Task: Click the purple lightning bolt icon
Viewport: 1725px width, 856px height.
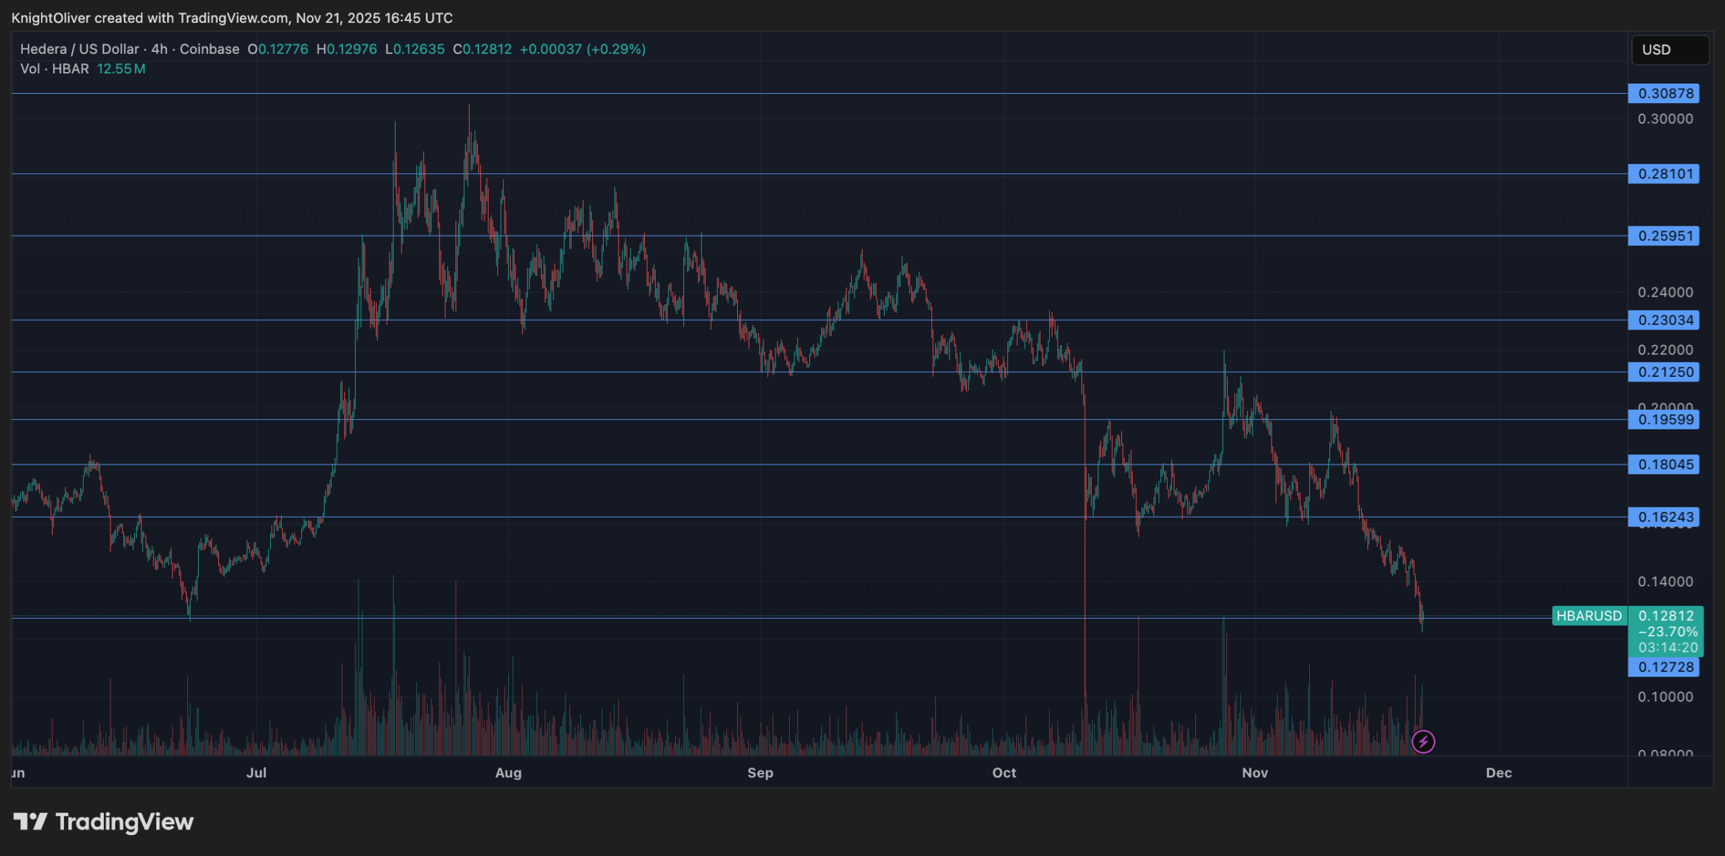Action: [x=1422, y=742]
